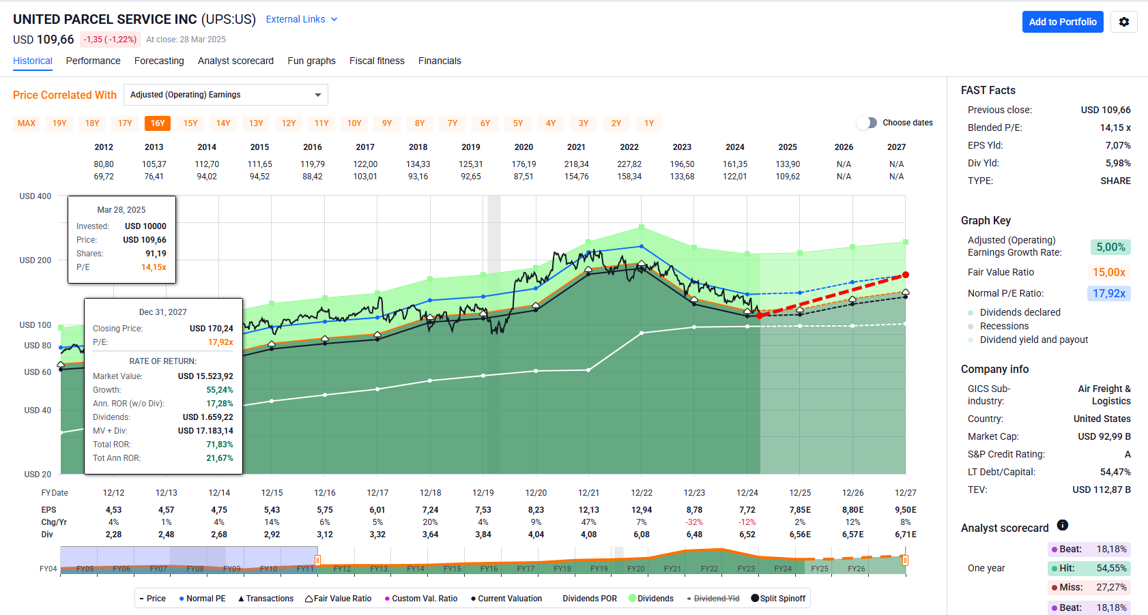Toggle the struck-through Dividend Yld legend item

click(x=713, y=599)
